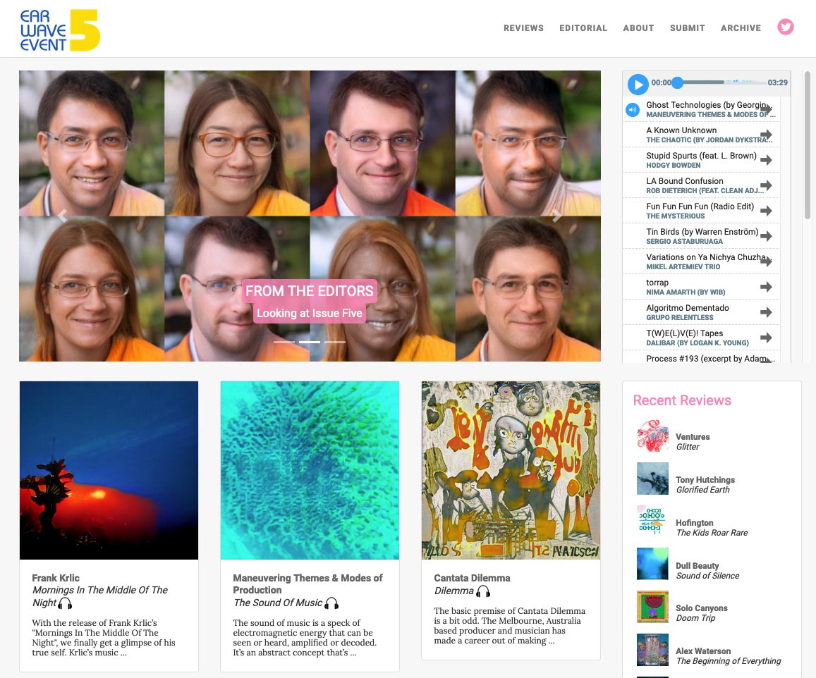
Task: Click arrow icon beside LA Bound Confusion
Action: pos(766,185)
